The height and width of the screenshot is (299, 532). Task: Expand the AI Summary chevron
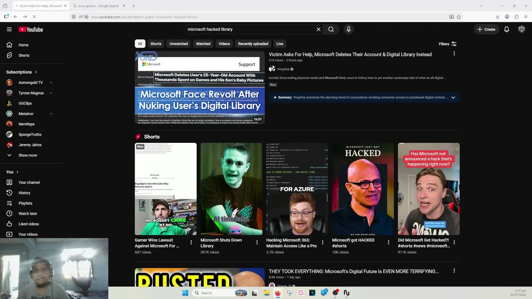point(453,98)
